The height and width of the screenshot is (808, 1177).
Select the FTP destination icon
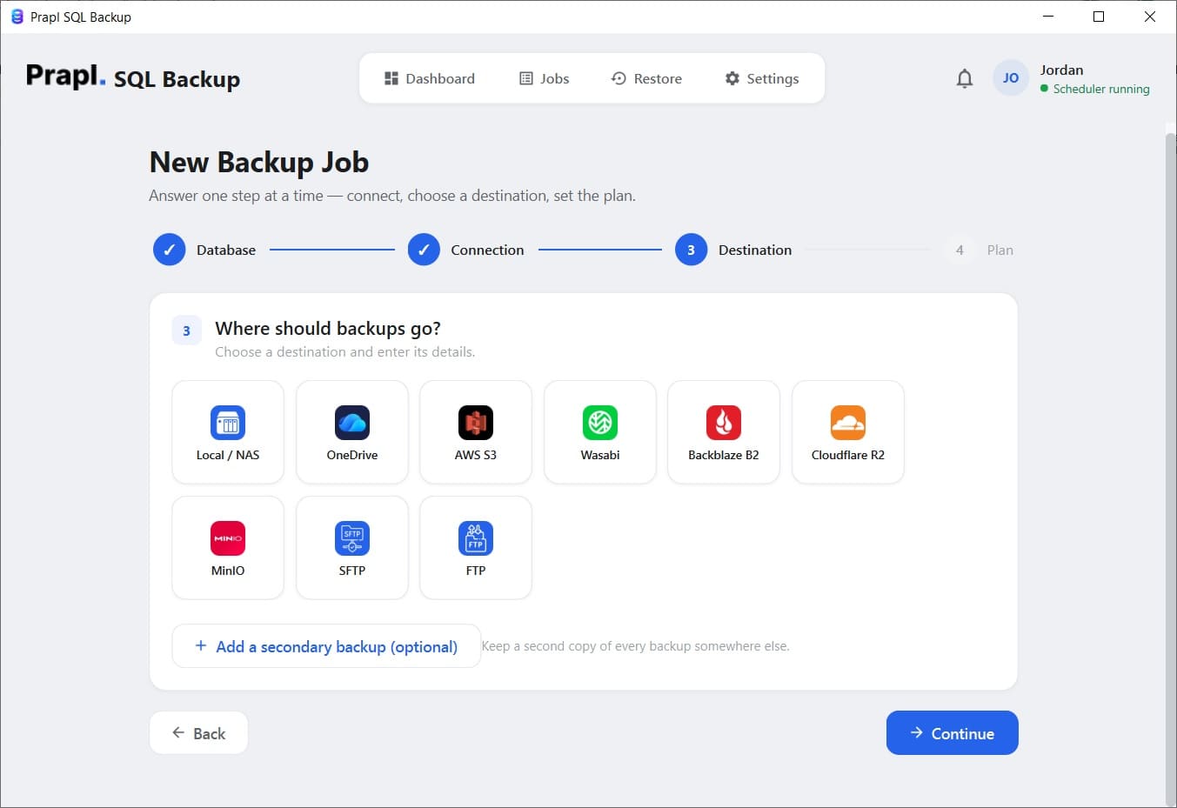[x=476, y=538]
